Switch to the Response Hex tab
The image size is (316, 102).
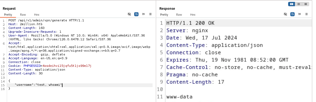click(x=193, y=15)
